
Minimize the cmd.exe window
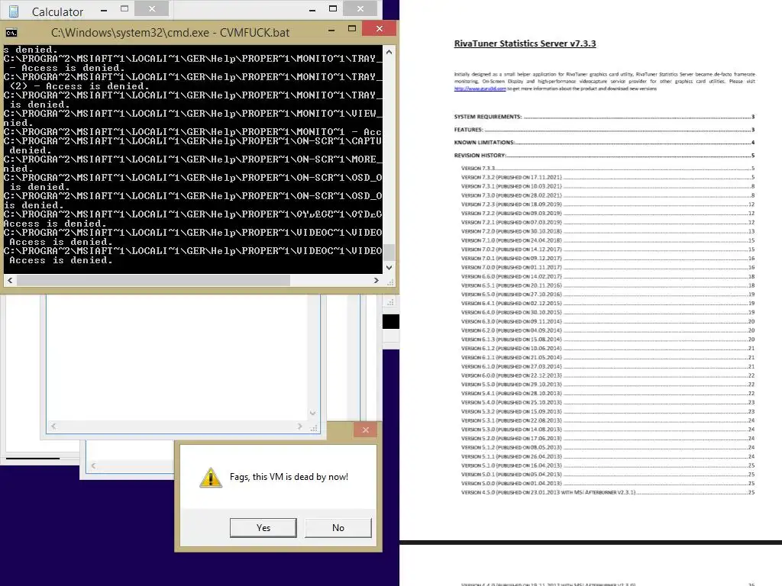coord(331,30)
